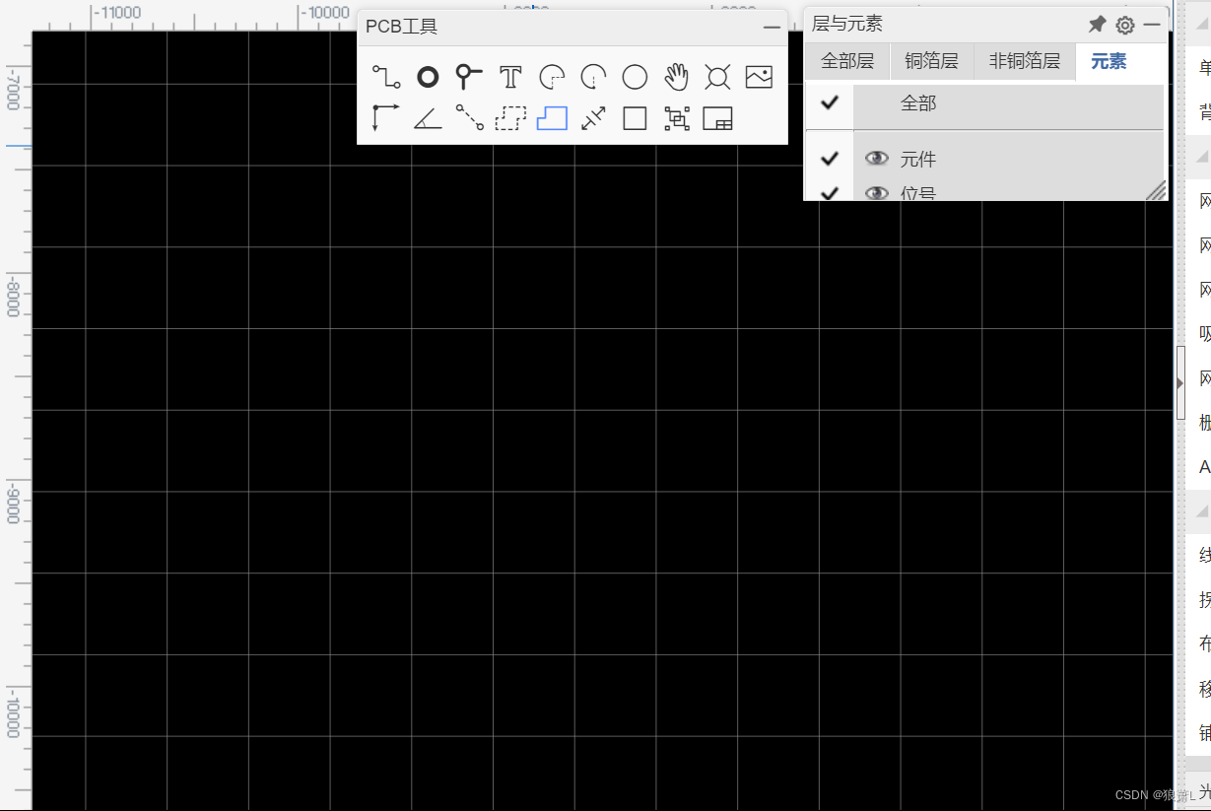
Task: Pin the 层与元素 panel
Action: 1097,25
